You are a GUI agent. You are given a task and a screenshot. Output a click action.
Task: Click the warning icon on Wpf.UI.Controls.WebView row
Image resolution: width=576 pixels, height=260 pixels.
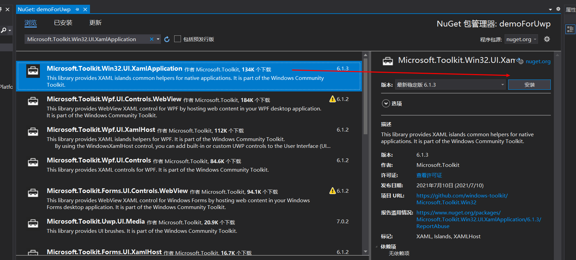(x=333, y=99)
